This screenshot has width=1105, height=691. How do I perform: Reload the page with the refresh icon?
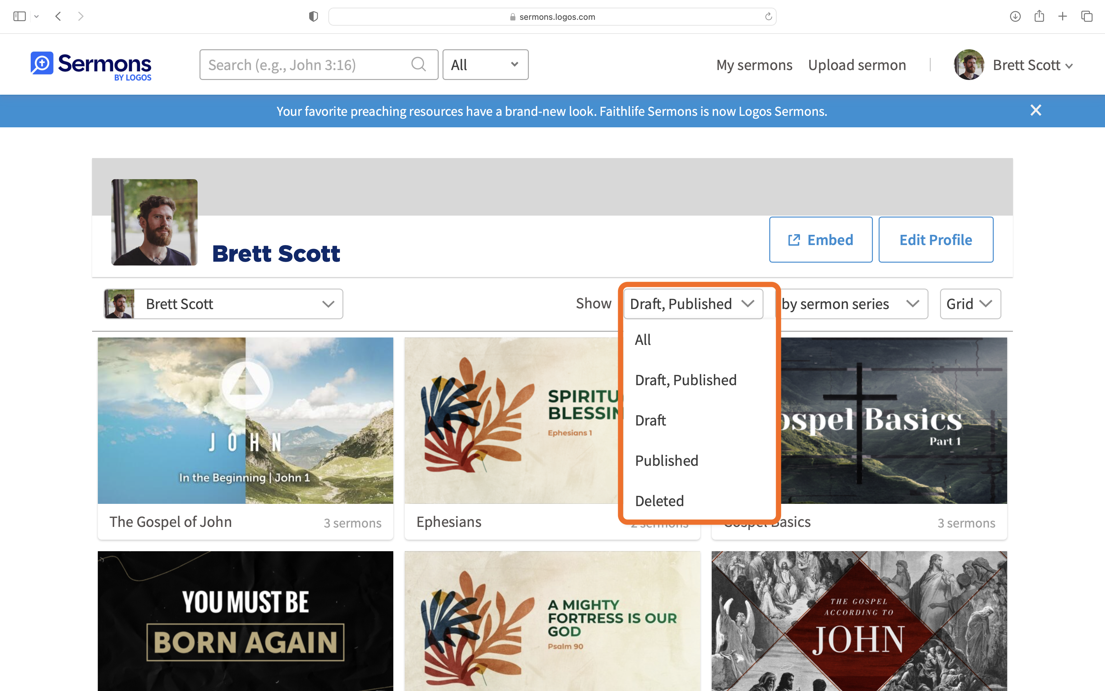[x=768, y=16]
